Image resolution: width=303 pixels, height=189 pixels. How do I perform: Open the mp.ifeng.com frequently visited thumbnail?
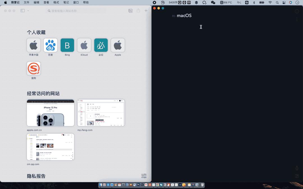pyautogui.click(x=101, y=113)
